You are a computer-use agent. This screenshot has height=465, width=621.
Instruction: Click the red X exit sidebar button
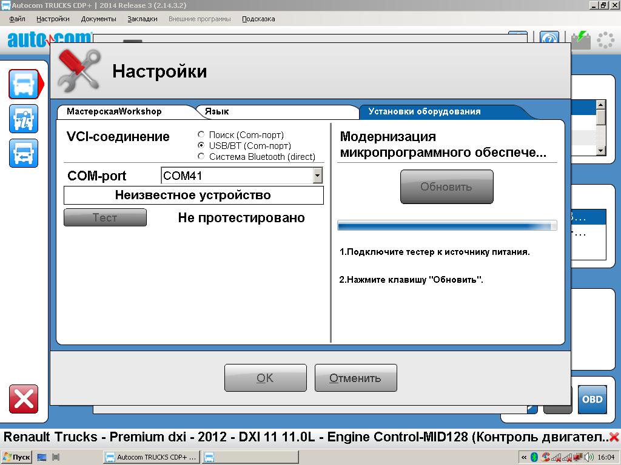(x=24, y=398)
